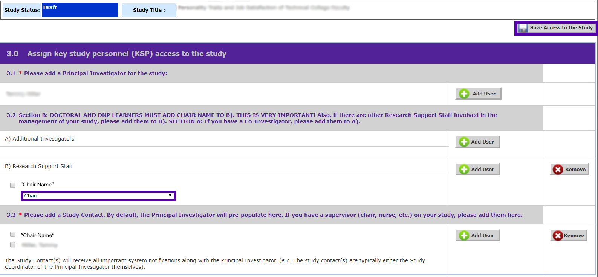Check "Chair Name" box under Research Support Staff
This screenshot has width=598, height=277.
pos(13,185)
